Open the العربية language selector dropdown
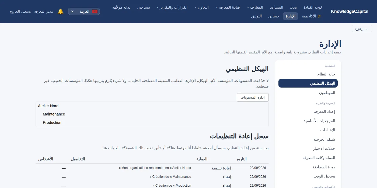 (84, 12)
